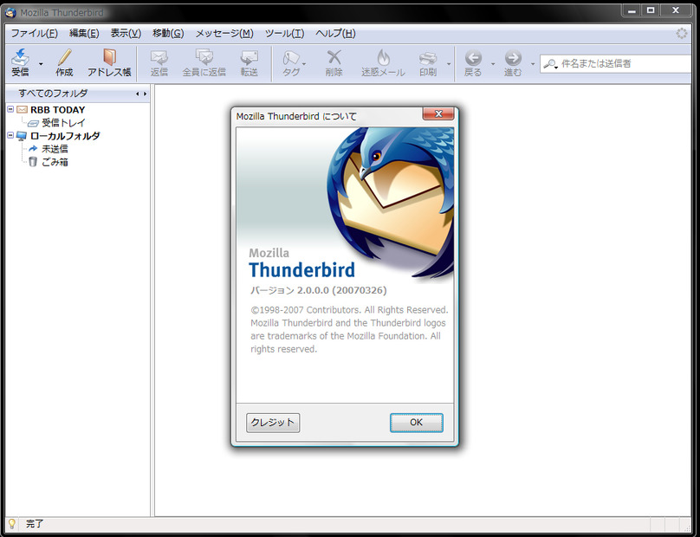Screen dimensions: 700x537
Task: Close the main Mozilla Thunderbird window
Action: [x=676, y=10]
